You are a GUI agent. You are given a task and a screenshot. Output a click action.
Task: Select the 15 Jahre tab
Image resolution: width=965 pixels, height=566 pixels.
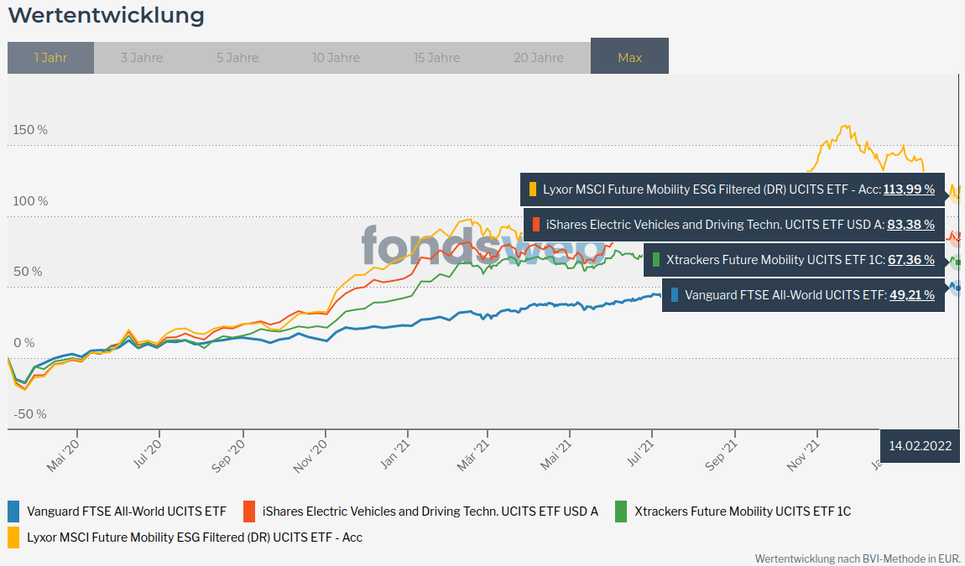click(x=436, y=58)
